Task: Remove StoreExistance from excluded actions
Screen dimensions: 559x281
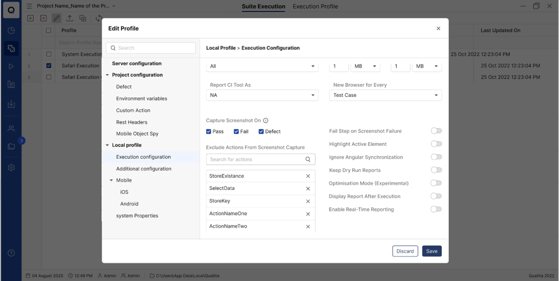Action: click(x=308, y=176)
